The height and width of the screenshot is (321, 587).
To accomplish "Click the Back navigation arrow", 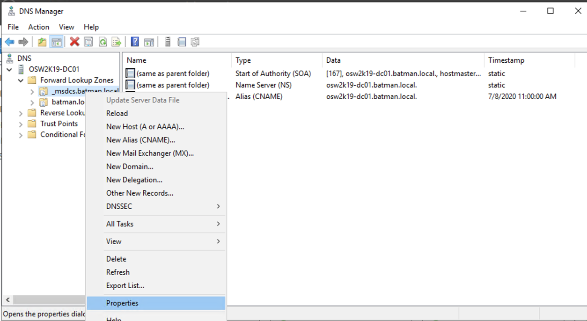I will click(x=9, y=42).
